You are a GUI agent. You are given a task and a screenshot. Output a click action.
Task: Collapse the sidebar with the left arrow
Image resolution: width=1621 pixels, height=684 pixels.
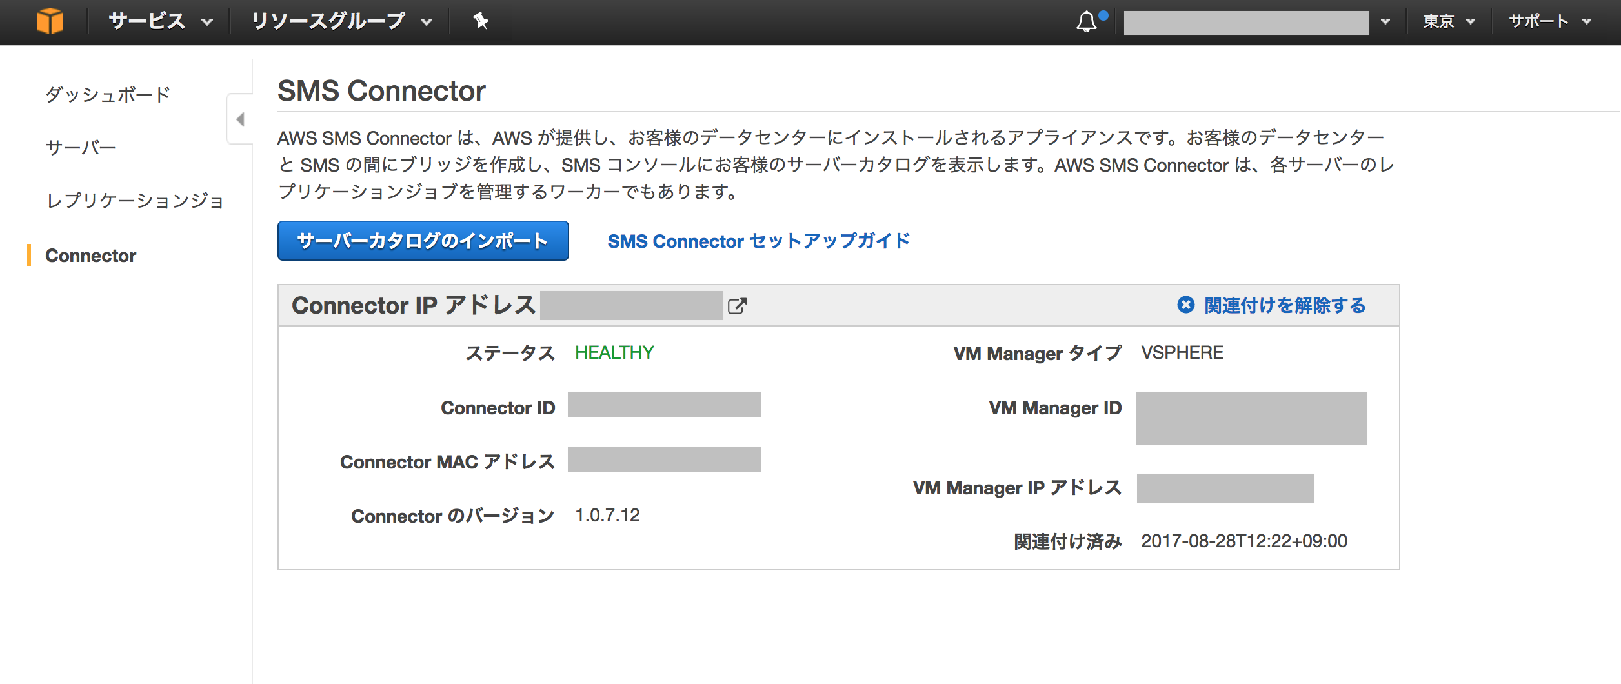coord(241,120)
